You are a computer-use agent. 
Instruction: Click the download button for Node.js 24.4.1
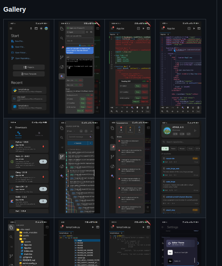point(43,162)
